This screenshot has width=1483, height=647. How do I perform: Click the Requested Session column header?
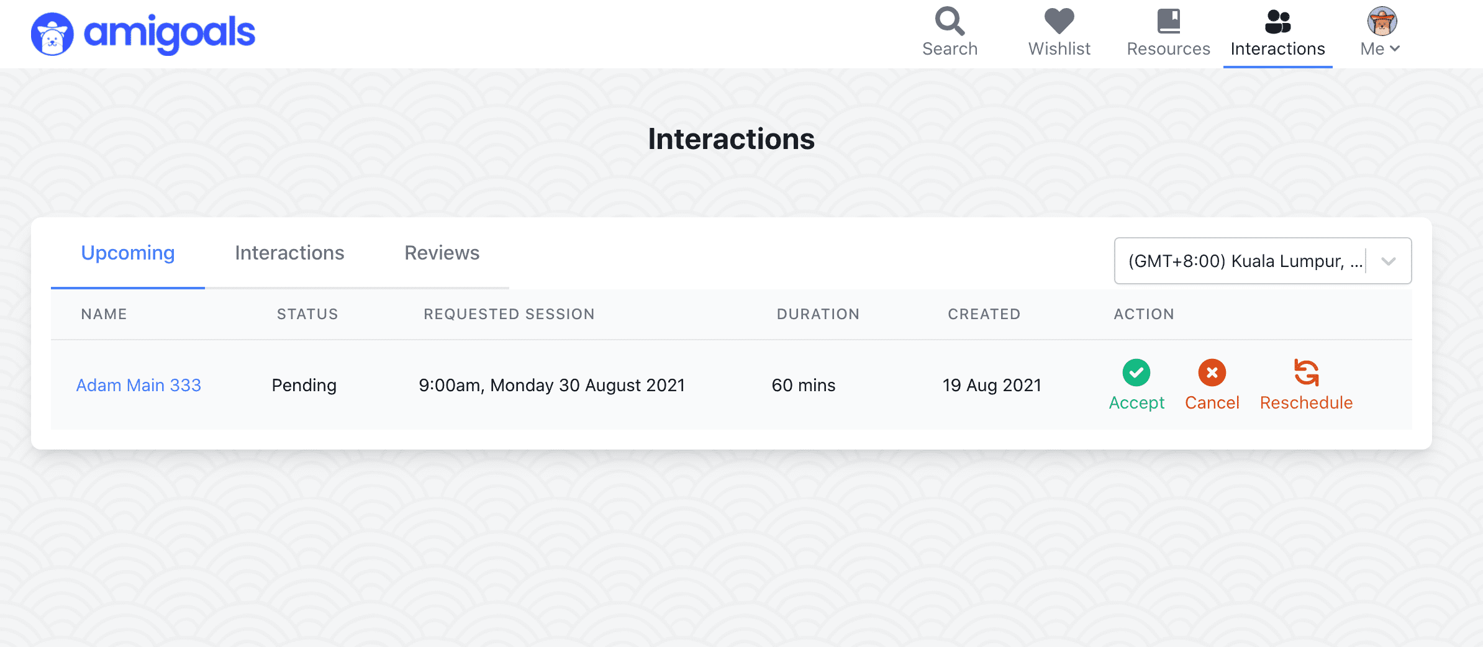509,314
